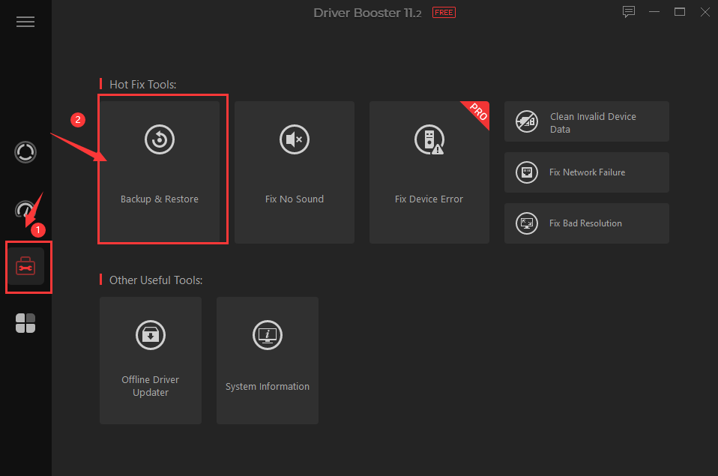Screen dimensions: 718x476
Task: Minimize the Driver Booster window
Action: pyautogui.click(x=654, y=12)
